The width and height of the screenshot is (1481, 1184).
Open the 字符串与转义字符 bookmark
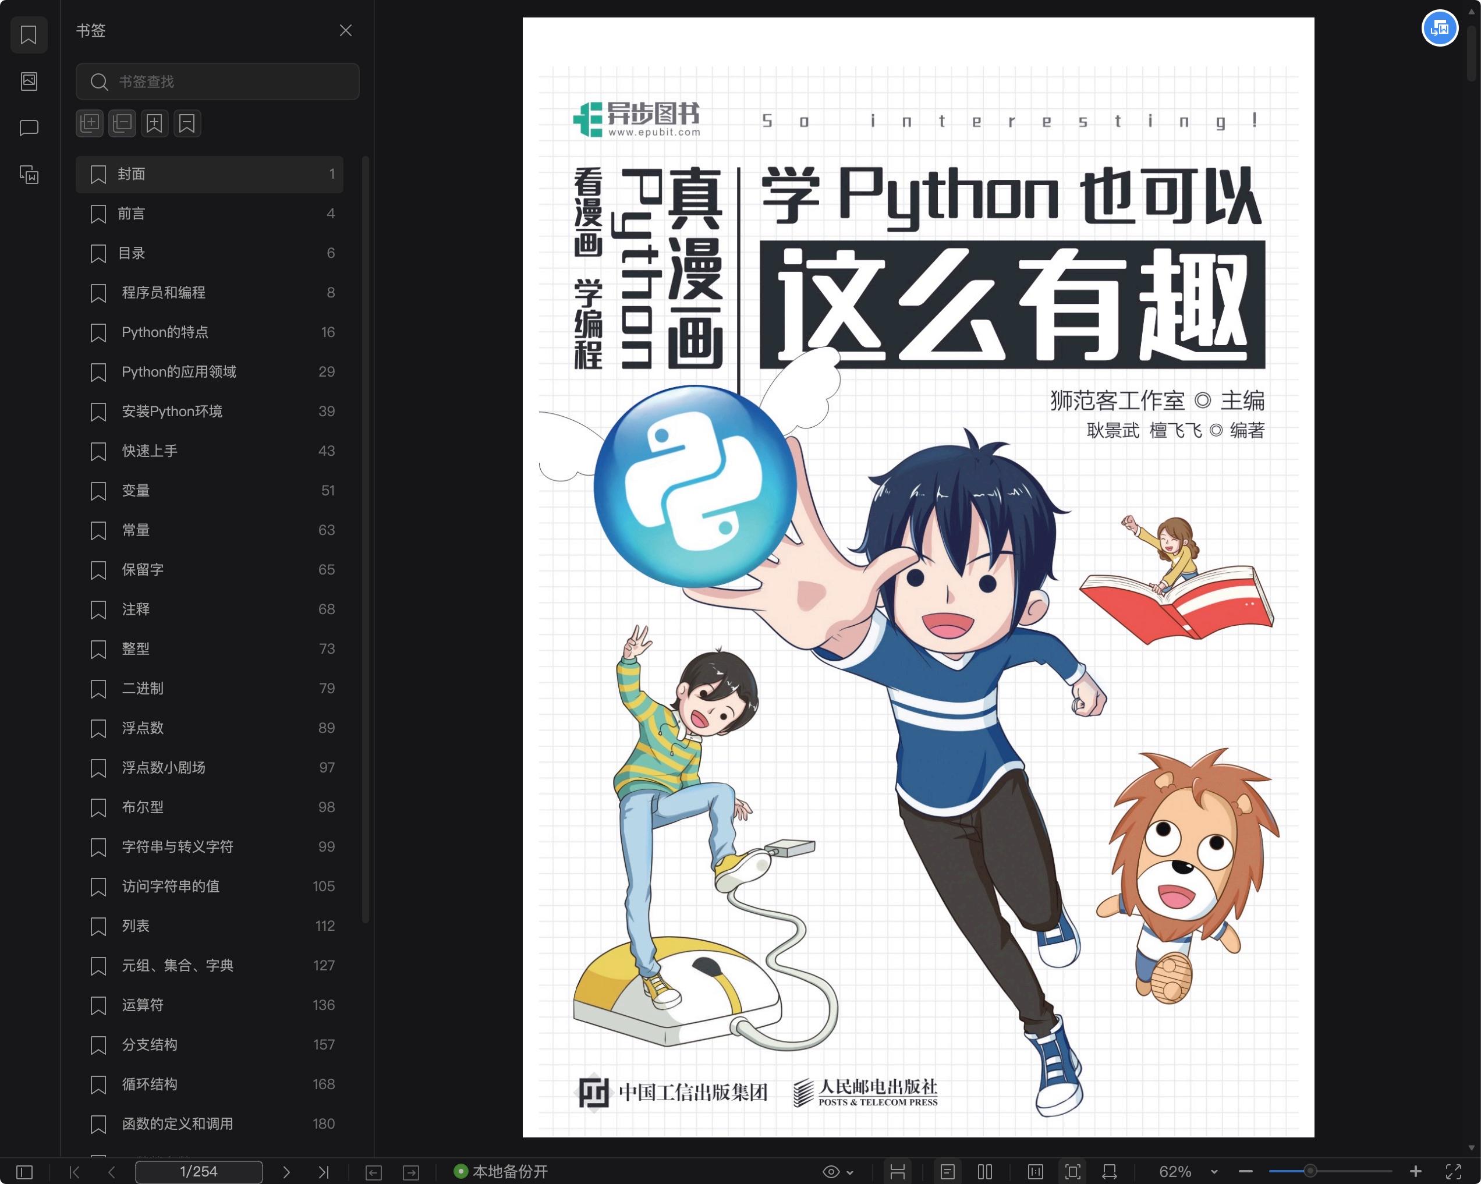click(210, 847)
